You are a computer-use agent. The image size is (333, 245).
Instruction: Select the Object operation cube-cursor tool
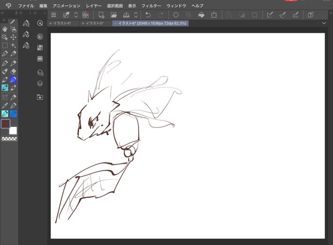(5, 37)
